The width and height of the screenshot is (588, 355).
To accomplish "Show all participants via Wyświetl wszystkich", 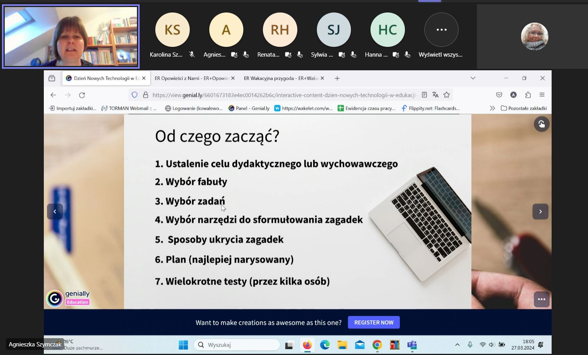I will (x=441, y=35).
